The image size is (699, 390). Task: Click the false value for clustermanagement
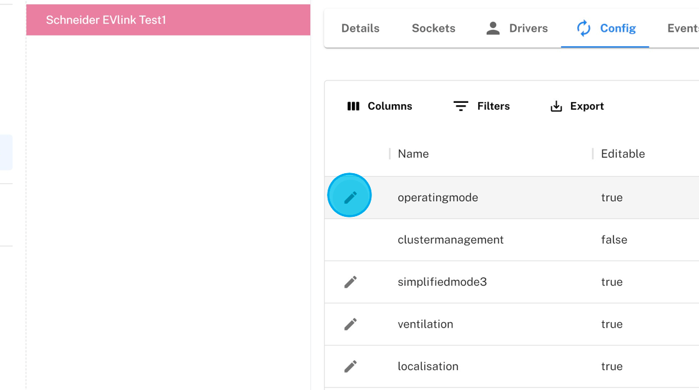click(613, 240)
